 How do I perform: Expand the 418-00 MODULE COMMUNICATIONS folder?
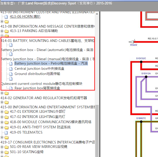pos(2,122)
